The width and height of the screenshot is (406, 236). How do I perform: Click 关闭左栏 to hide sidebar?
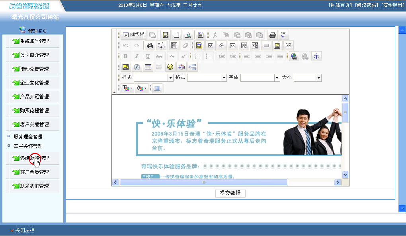click(25, 230)
